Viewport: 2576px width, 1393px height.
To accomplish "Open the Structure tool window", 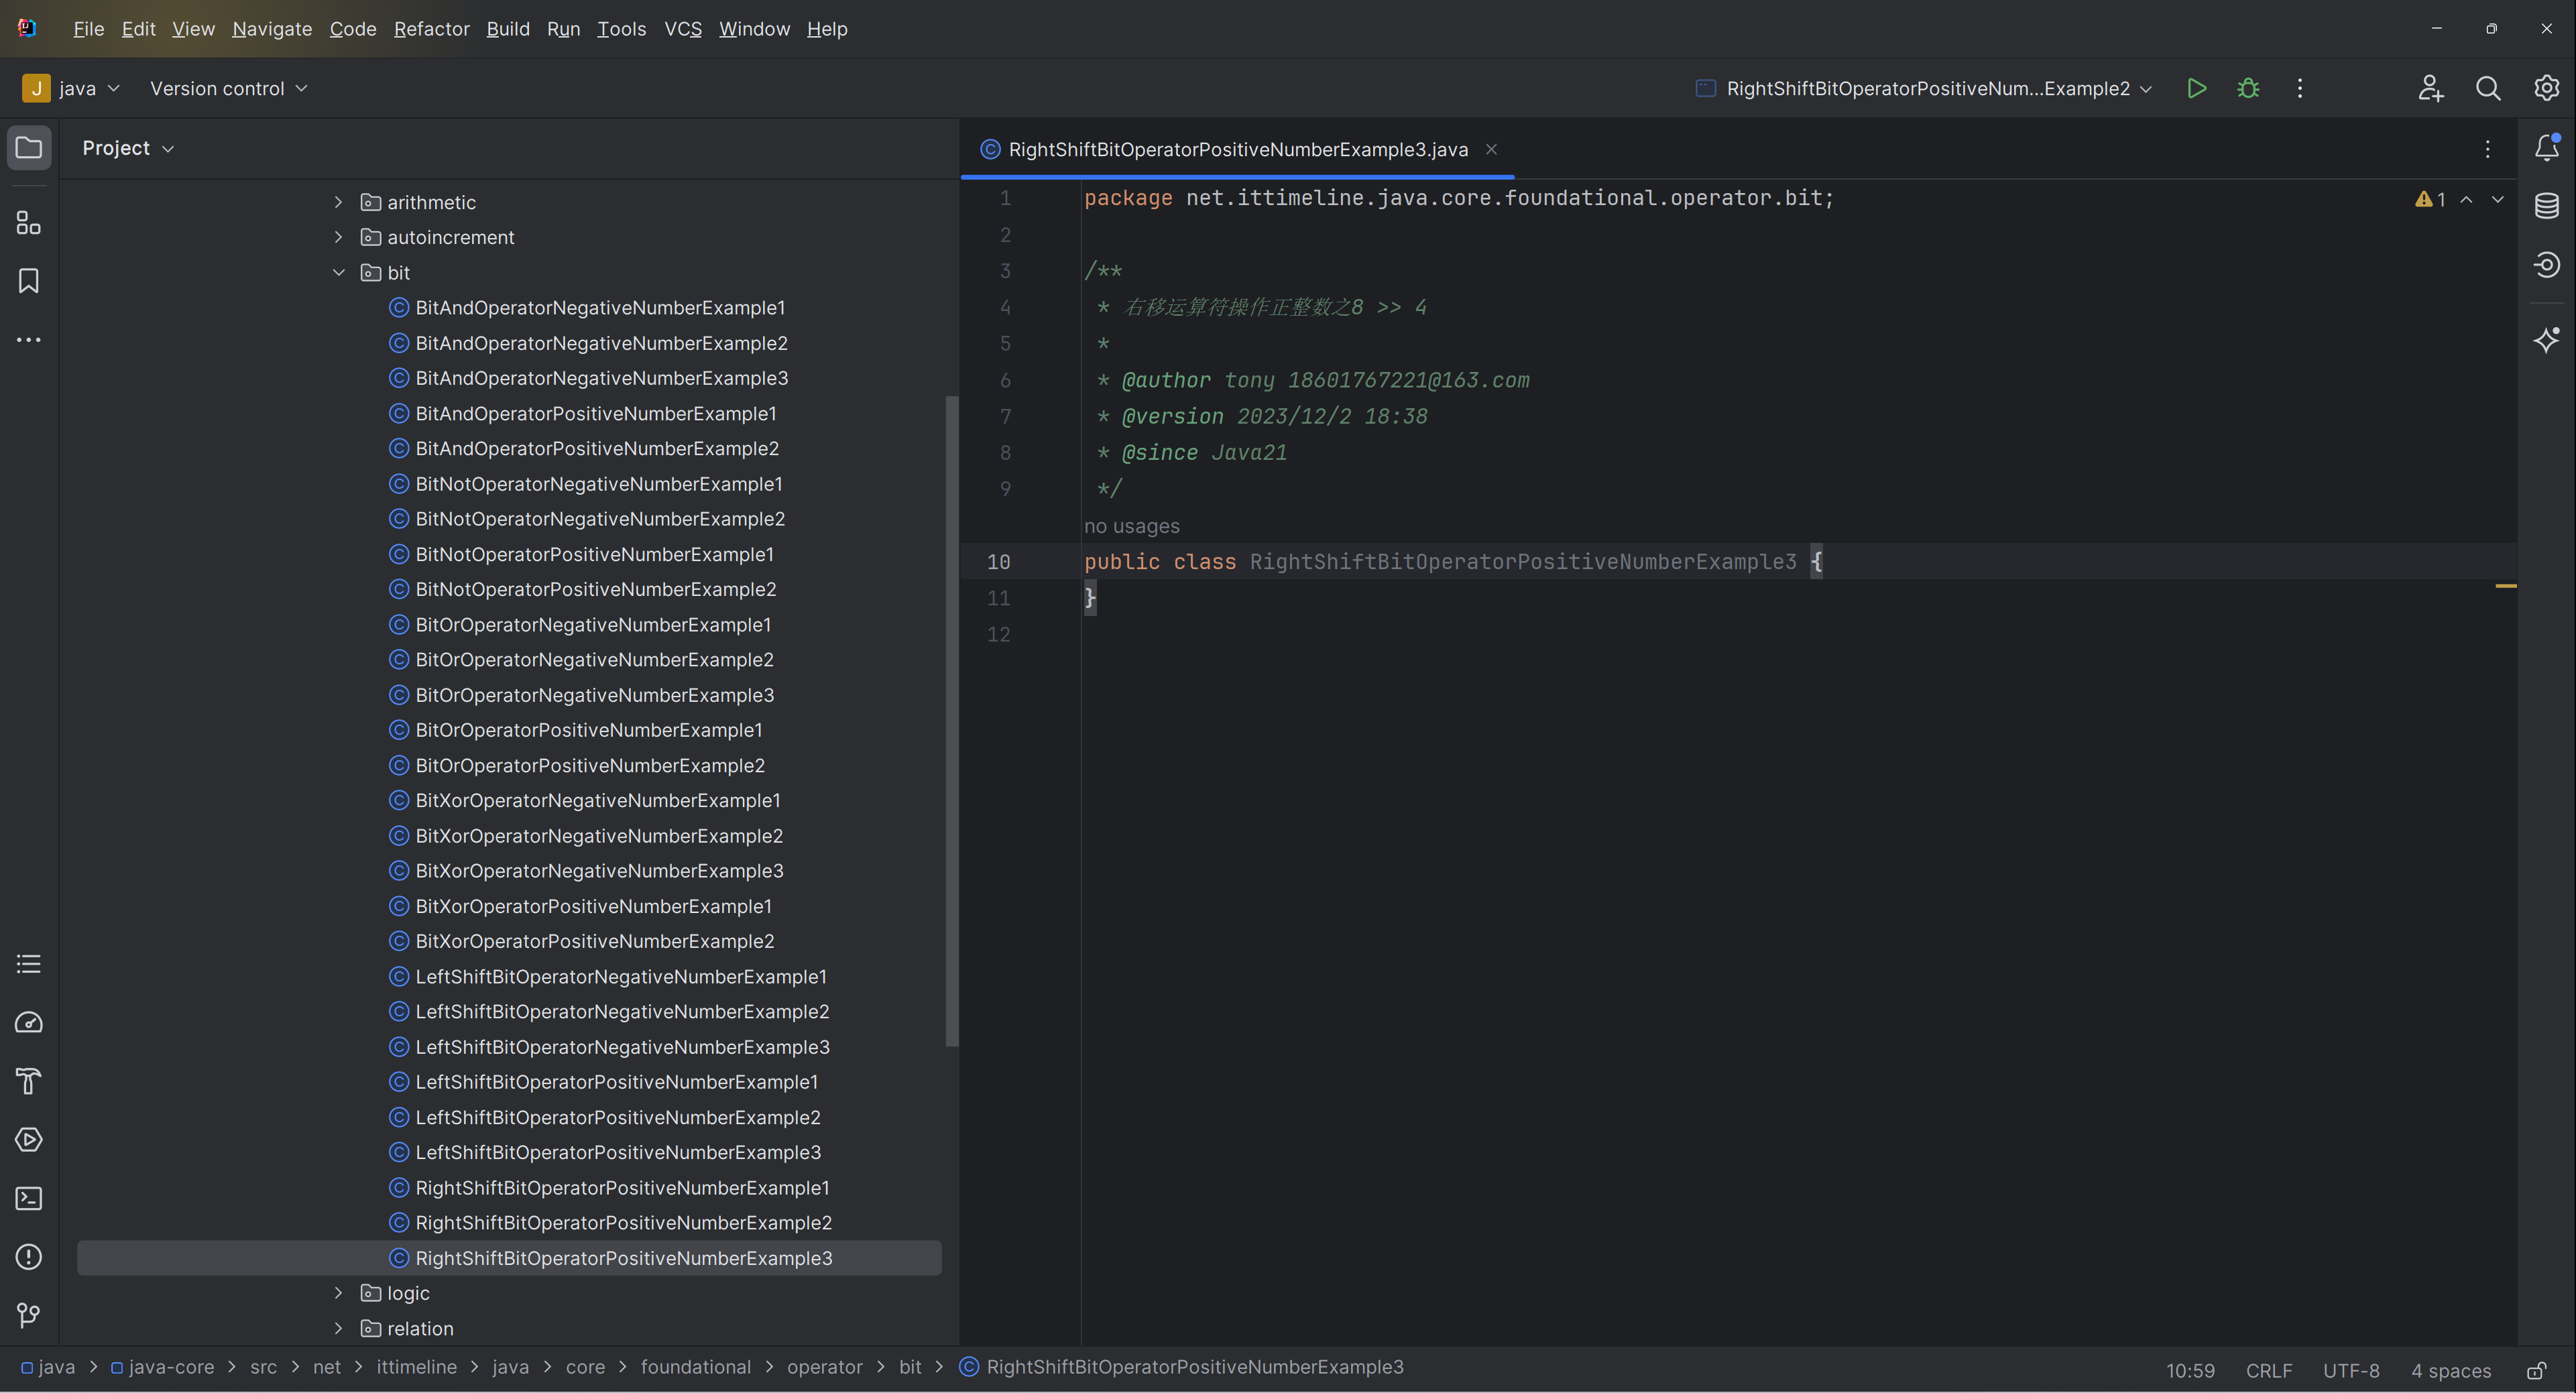I will click(x=29, y=222).
